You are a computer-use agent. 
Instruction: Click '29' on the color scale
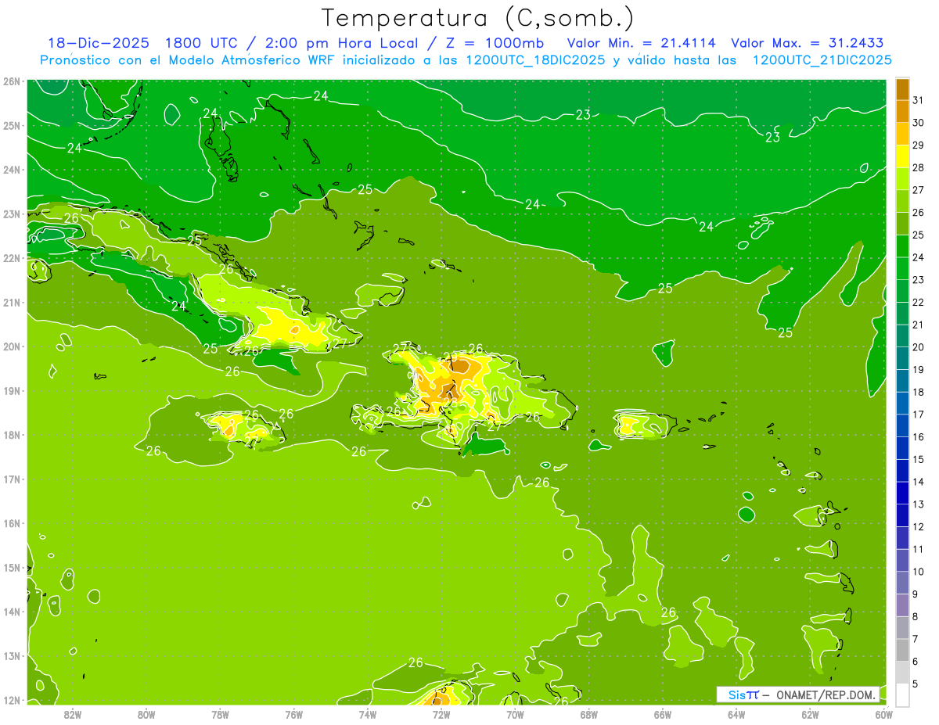[919, 145]
